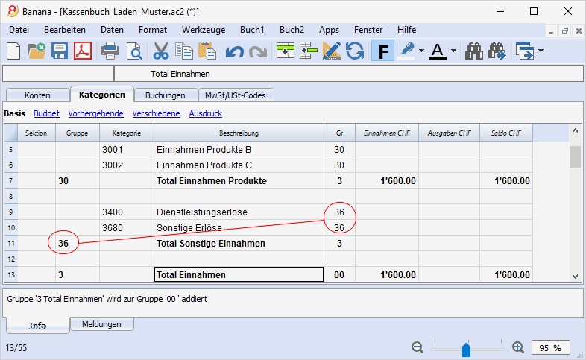Click the go-to window arrow icon
The width and height of the screenshot is (586, 360).
pos(525,51)
